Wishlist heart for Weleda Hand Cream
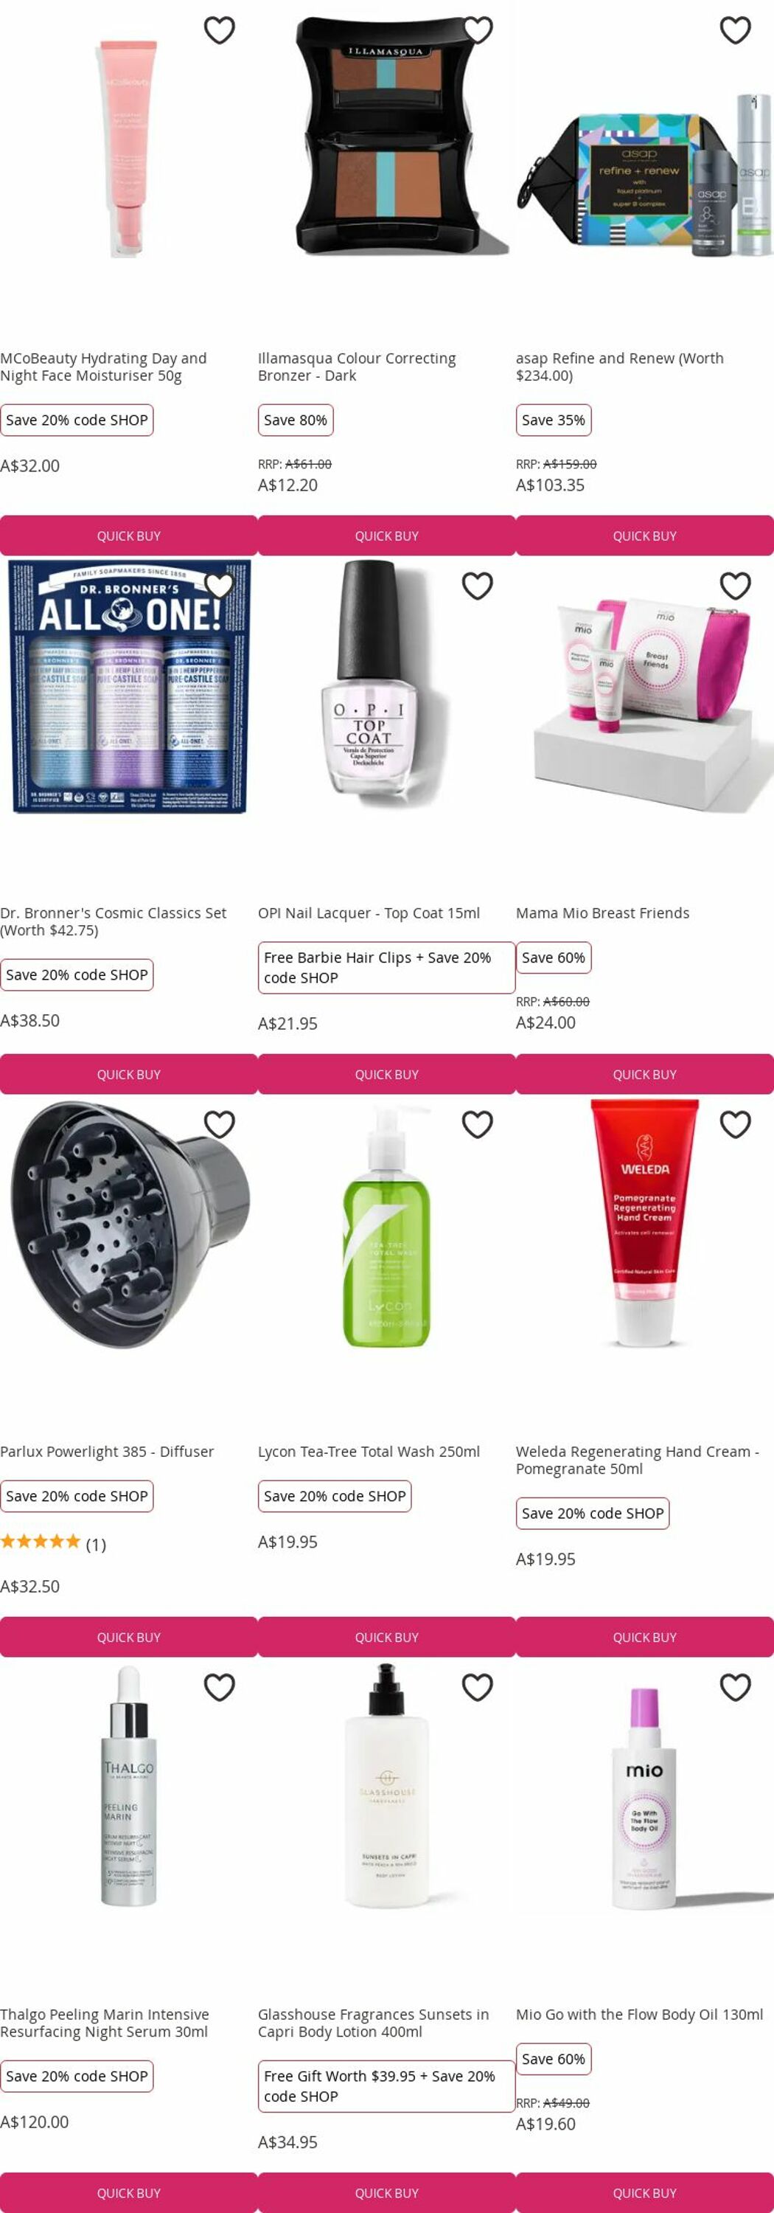Viewport: 774px width, 2213px height. pyautogui.click(x=736, y=1124)
